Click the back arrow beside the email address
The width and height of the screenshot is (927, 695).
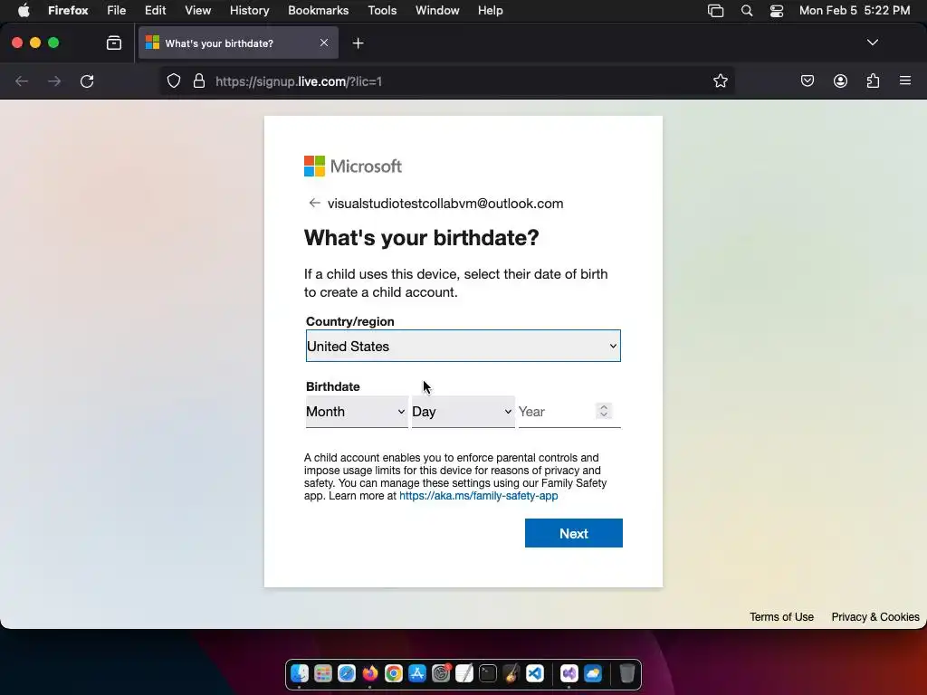point(314,204)
